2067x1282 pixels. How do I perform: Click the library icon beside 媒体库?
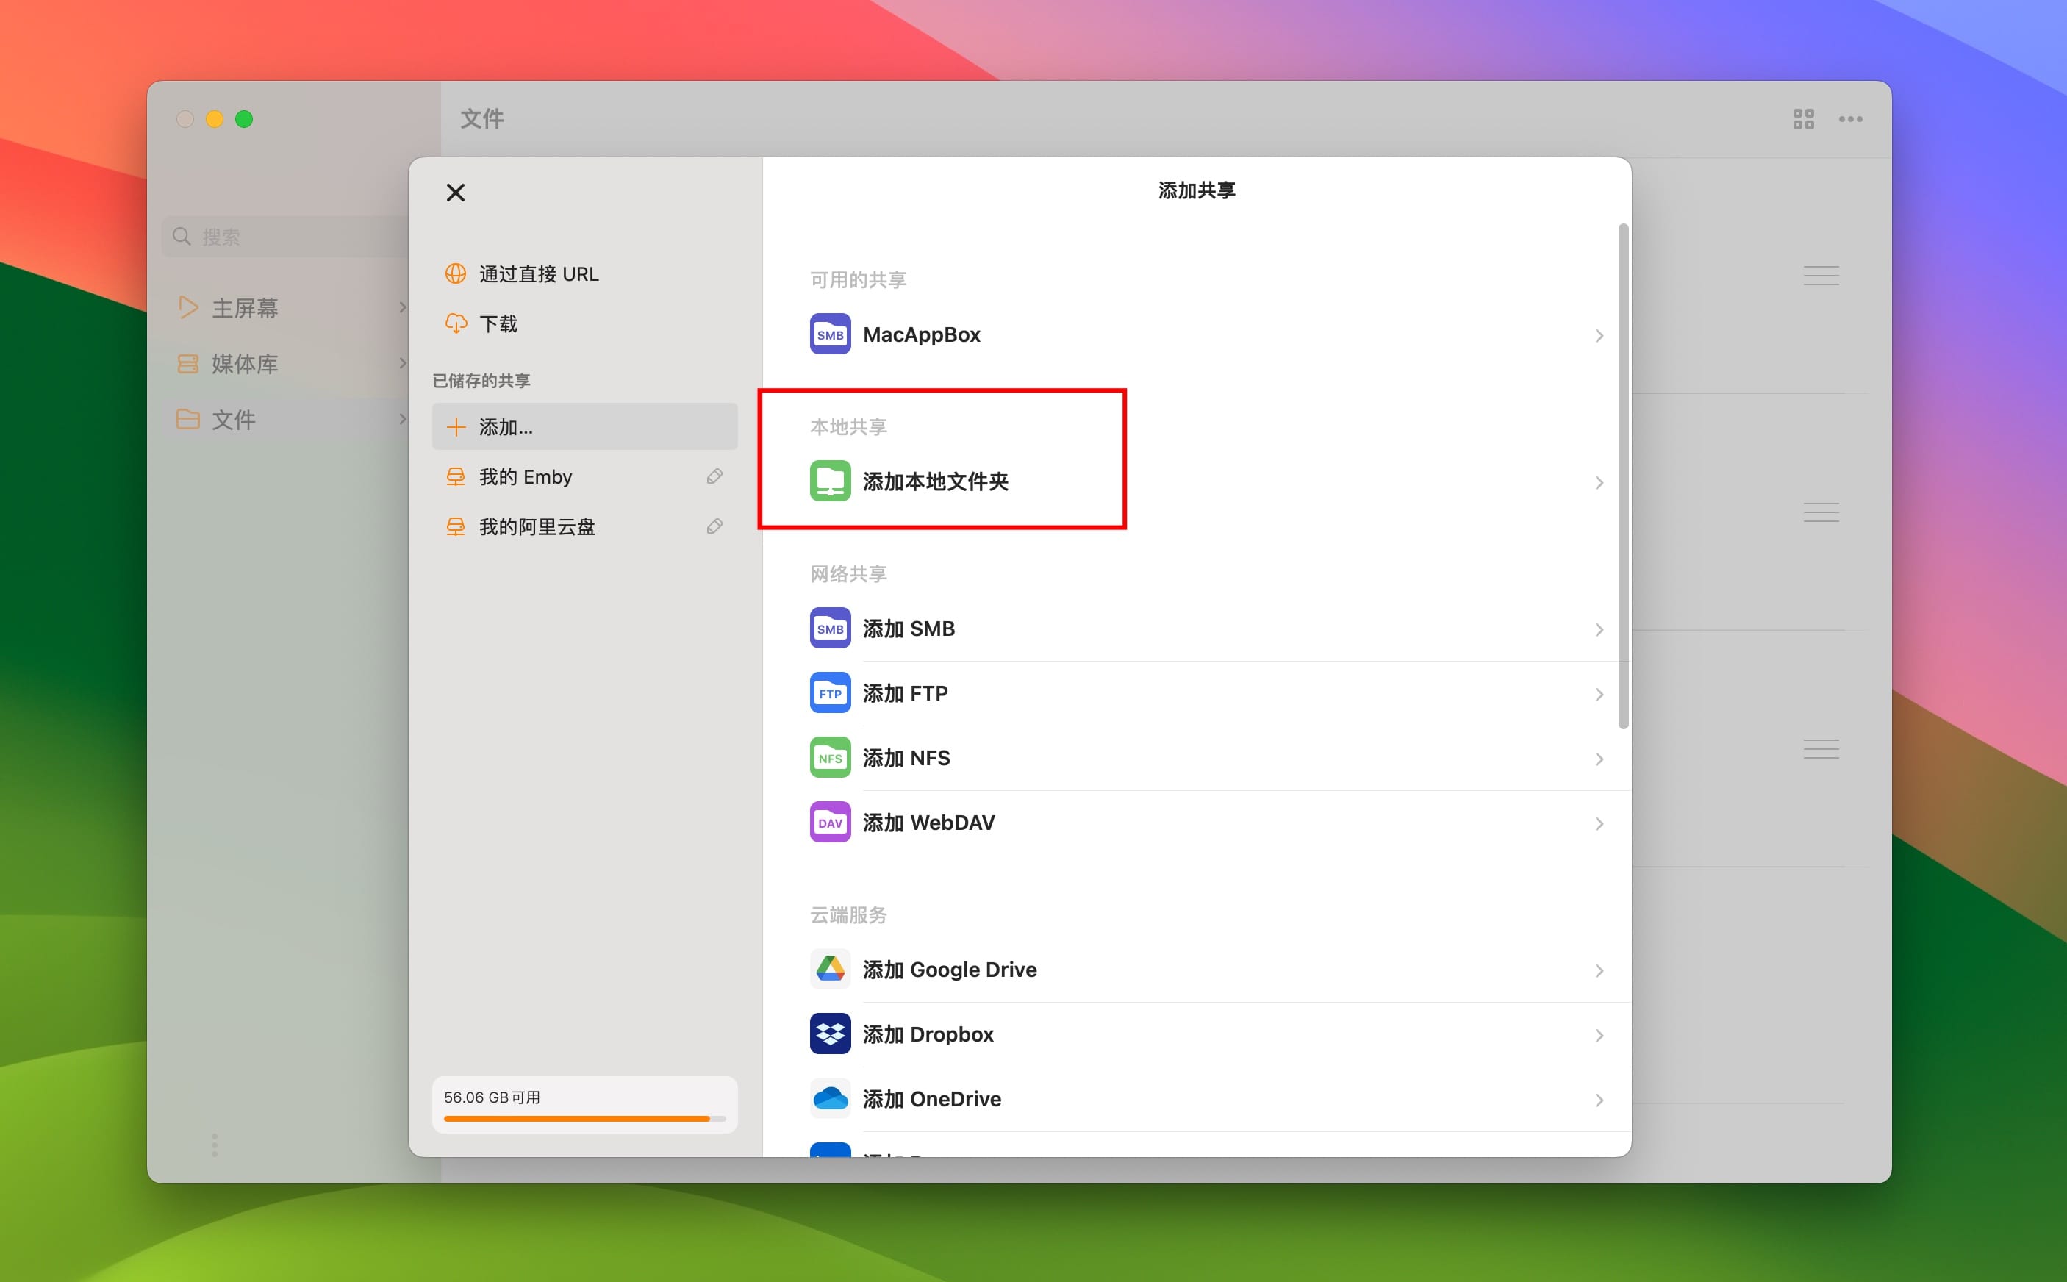click(188, 364)
